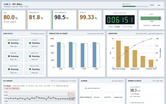Open the Quality 99.33% KPI card
The height and width of the screenshot is (104, 166).
coord(90,20)
